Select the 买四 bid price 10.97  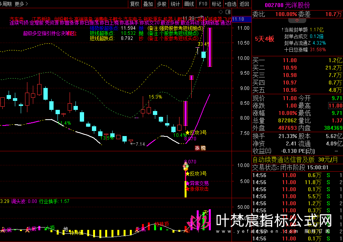290,82
